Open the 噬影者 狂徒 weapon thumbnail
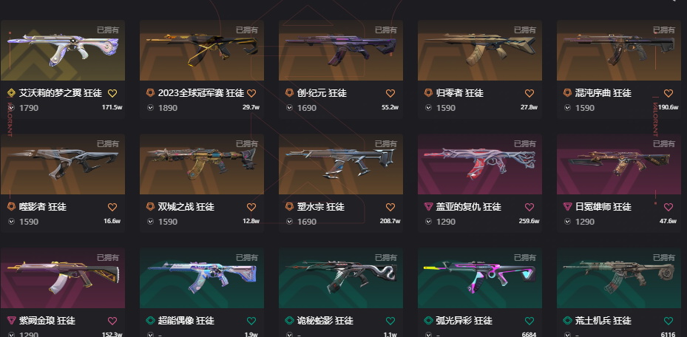Viewport: 687px width, 337px height. click(63, 164)
